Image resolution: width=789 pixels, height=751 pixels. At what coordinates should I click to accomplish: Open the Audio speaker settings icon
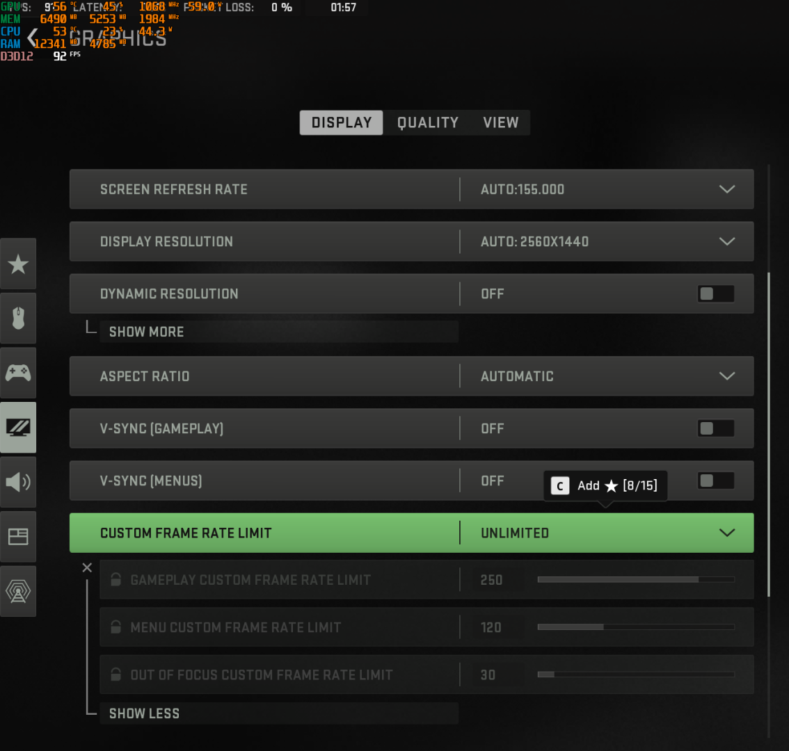18,482
